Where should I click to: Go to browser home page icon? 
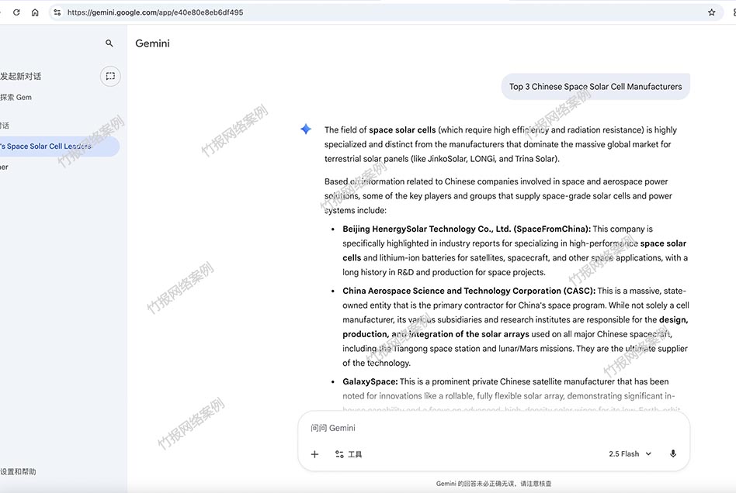(x=35, y=12)
